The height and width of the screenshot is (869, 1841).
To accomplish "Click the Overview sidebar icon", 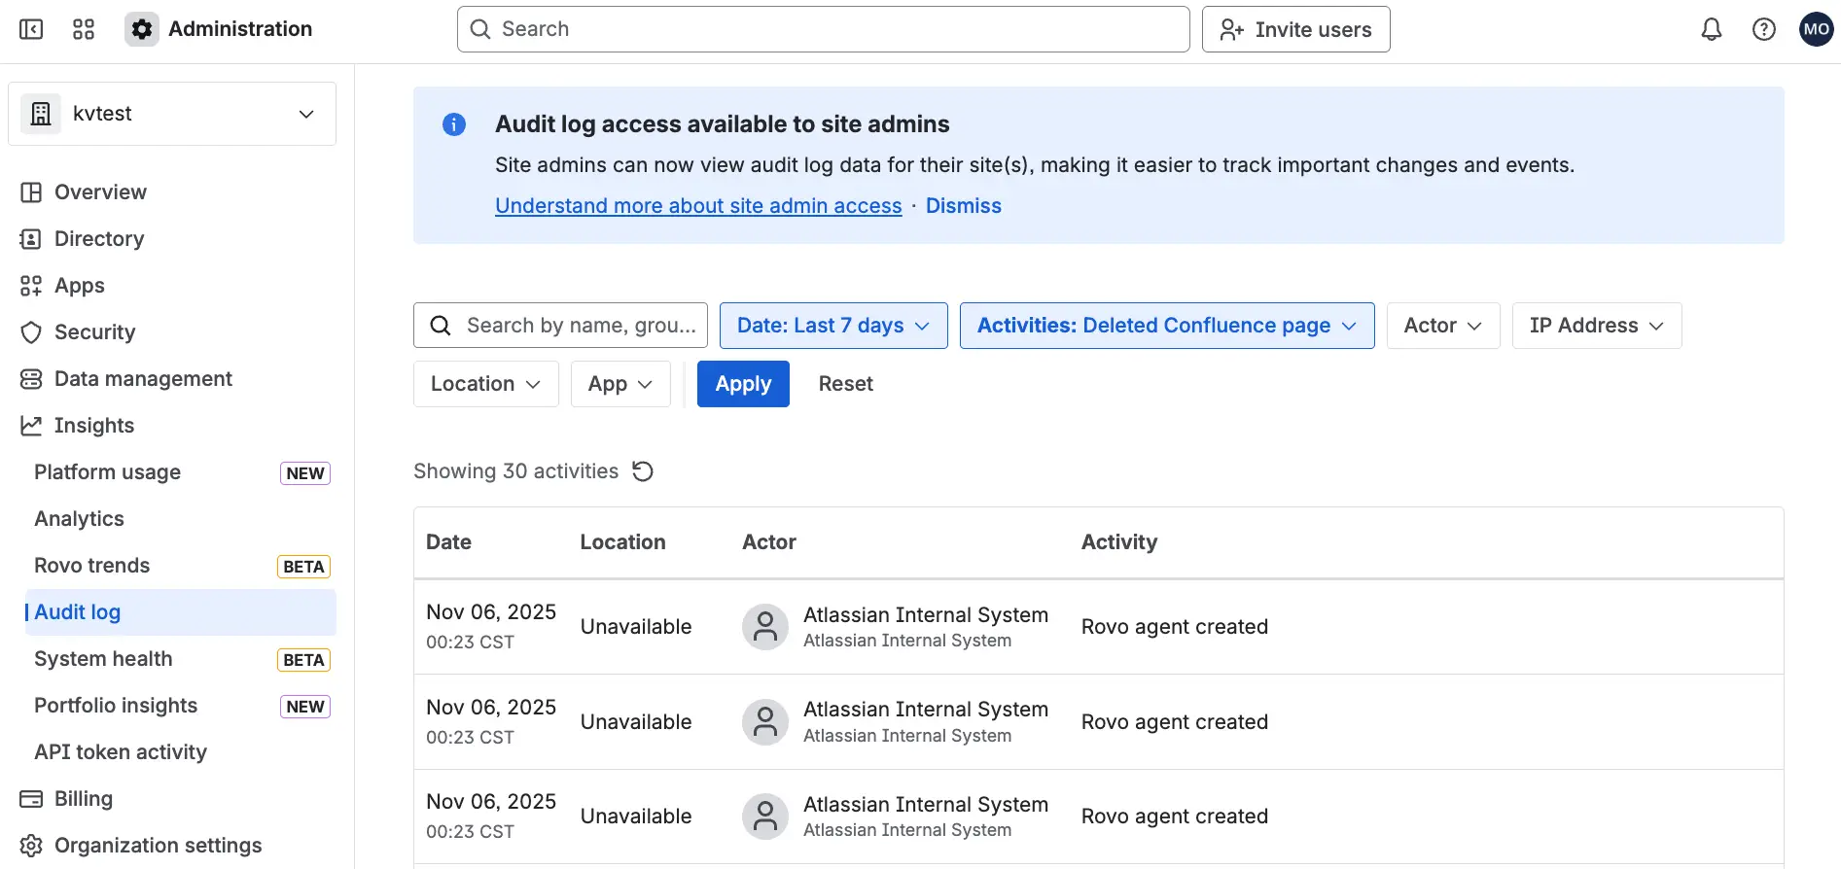I will click(31, 192).
